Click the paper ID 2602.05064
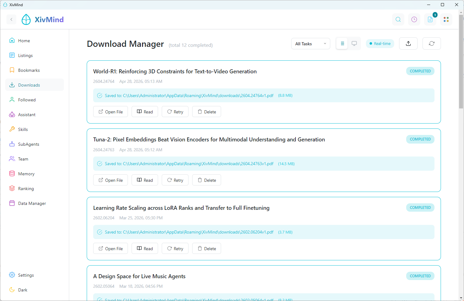 [104, 286]
